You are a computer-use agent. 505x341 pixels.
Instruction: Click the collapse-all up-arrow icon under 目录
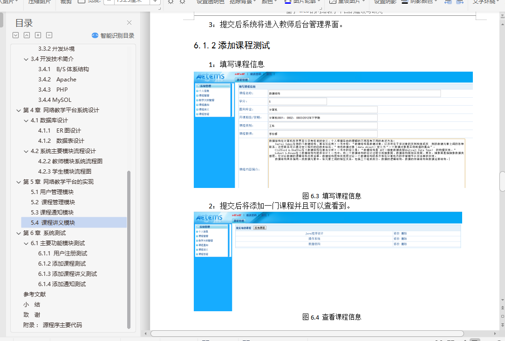(27, 35)
